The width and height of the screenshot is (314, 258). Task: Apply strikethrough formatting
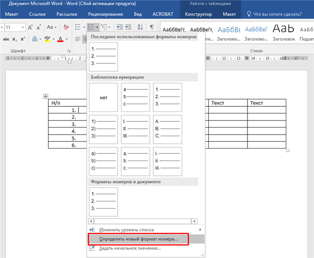[6, 39]
